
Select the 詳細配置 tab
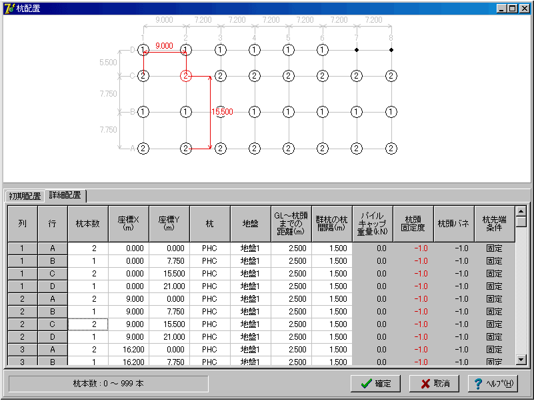tap(65, 195)
